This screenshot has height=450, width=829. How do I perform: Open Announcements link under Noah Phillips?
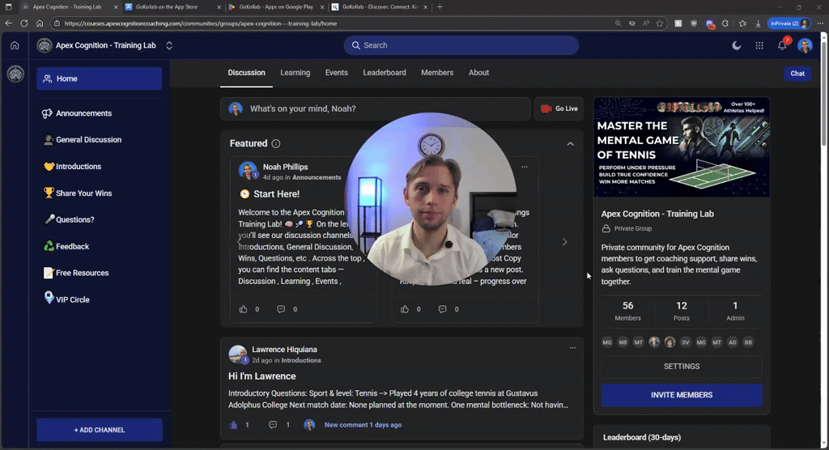point(317,178)
